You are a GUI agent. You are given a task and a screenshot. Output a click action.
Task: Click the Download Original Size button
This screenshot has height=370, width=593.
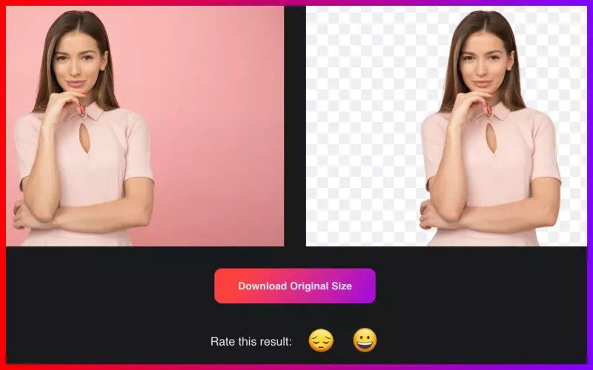(294, 286)
